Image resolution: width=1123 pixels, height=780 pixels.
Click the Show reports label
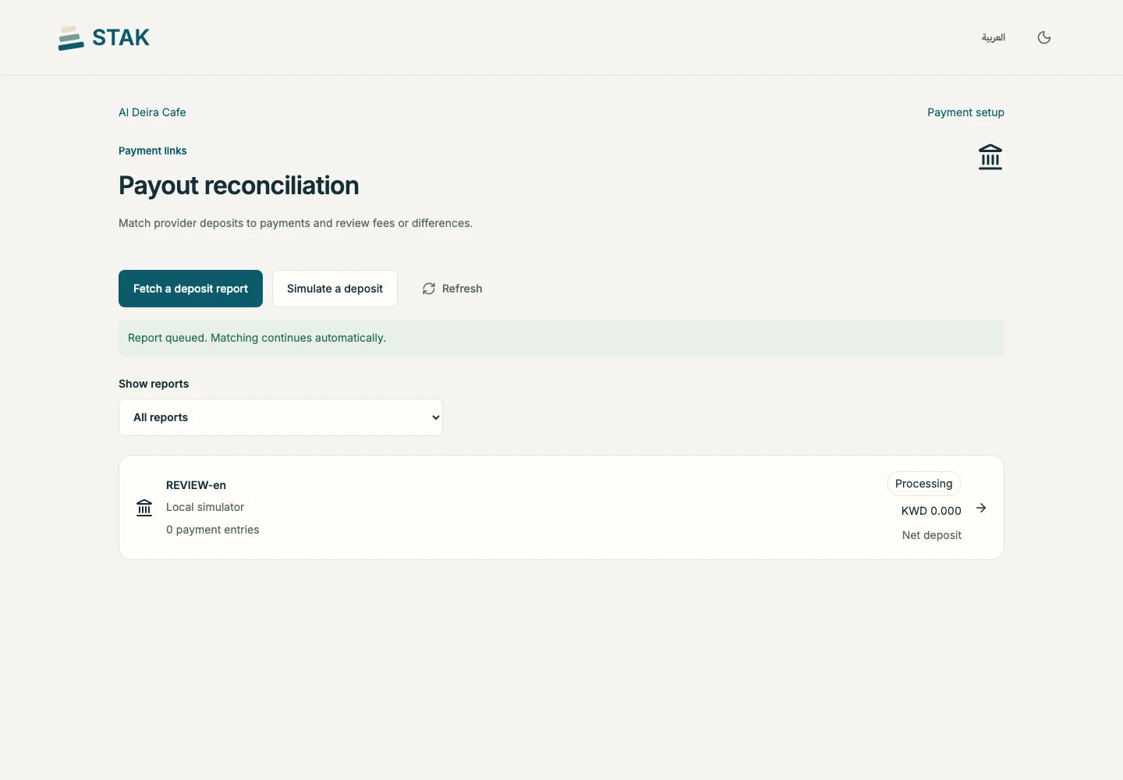coord(154,384)
